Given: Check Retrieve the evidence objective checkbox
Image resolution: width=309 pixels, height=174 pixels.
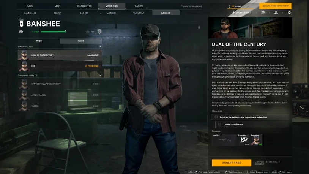Looking at the screenshot, I should [216, 117].
